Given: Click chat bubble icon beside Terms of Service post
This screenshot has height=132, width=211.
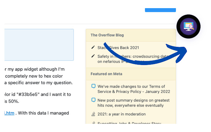Looking at the screenshot, I should pyautogui.click(x=93, y=86).
